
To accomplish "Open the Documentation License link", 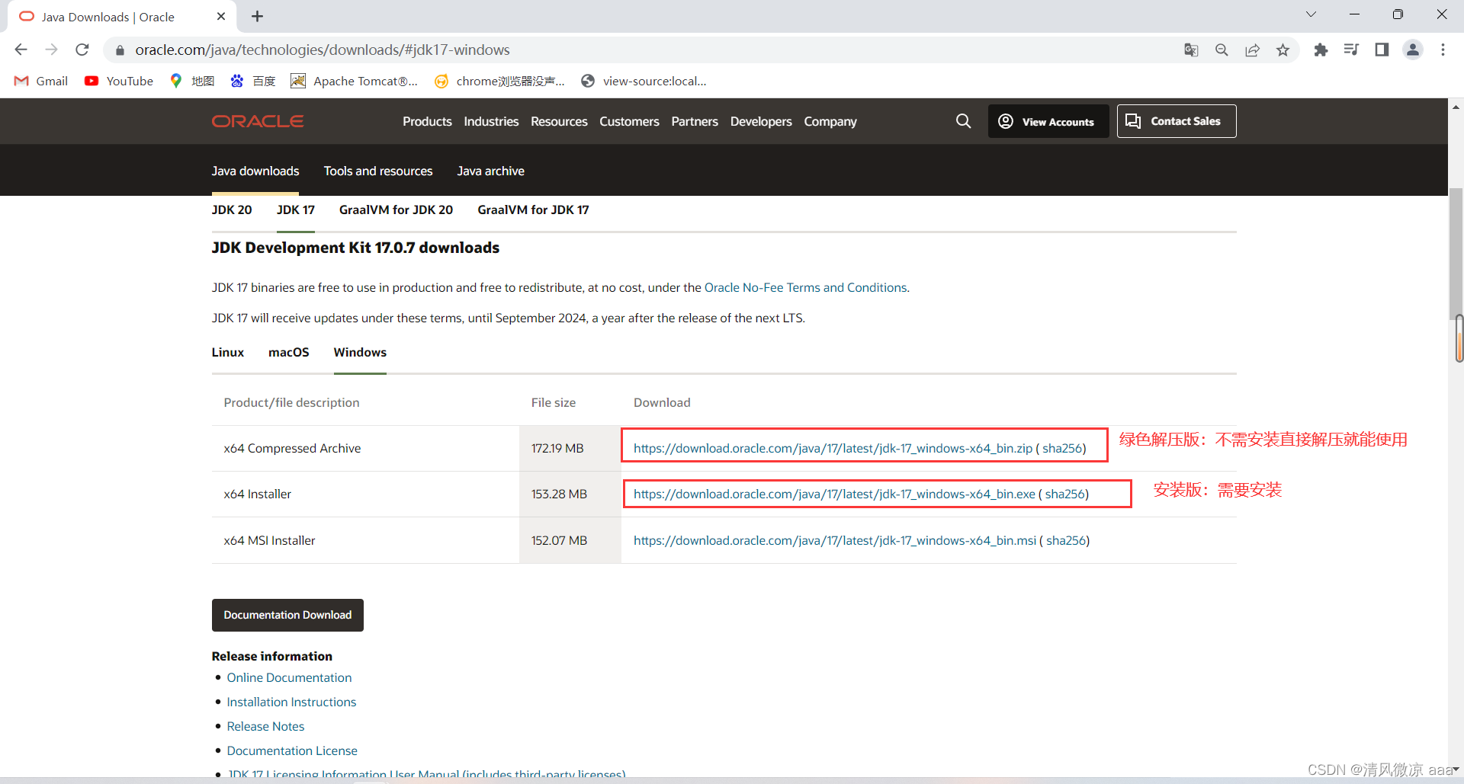I will pyautogui.click(x=292, y=750).
